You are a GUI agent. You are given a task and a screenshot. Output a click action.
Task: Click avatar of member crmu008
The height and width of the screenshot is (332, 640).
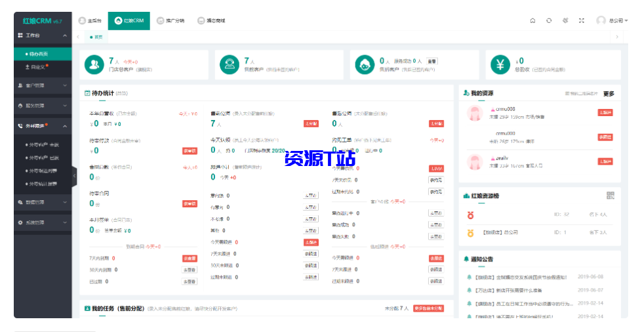tap(475, 113)
